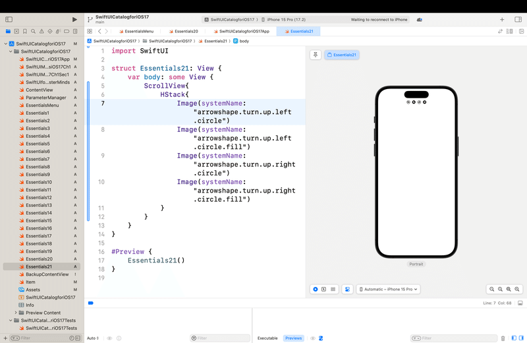Toggle the navigator sidebar visibility
This screenshot has height=343, width=527.
click(x=9, y=20)
